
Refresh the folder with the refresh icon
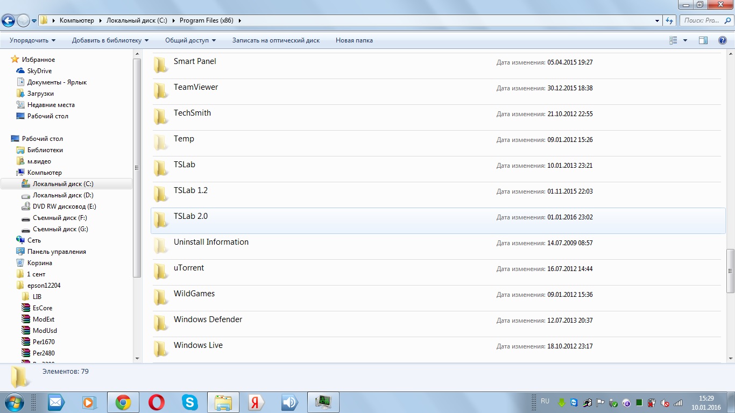[669, 21]
